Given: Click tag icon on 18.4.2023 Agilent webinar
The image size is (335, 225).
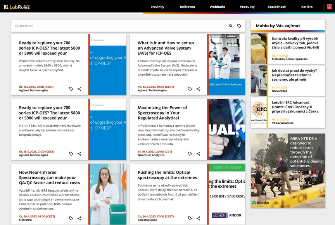Looking at the screenshot, I should [71, 153].
